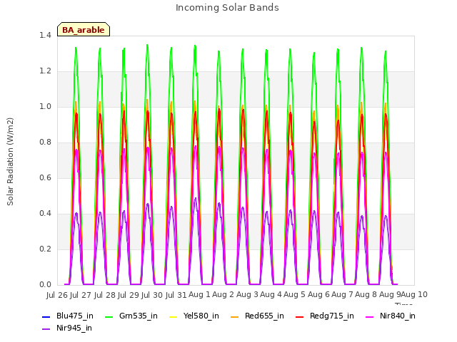Select the Grn535_in legend label
The height and width of the screenshot is (342, 457).
[139, 316]
